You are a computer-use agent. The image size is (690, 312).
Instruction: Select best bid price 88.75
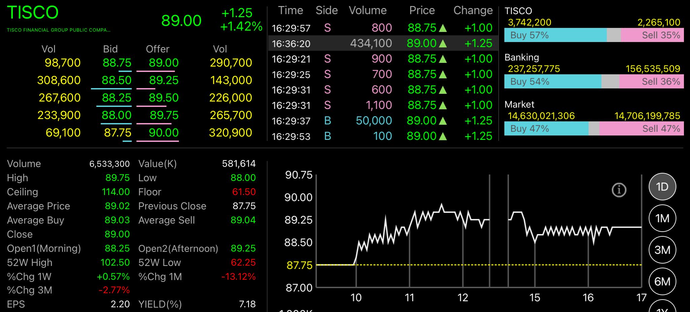[117, 63]
